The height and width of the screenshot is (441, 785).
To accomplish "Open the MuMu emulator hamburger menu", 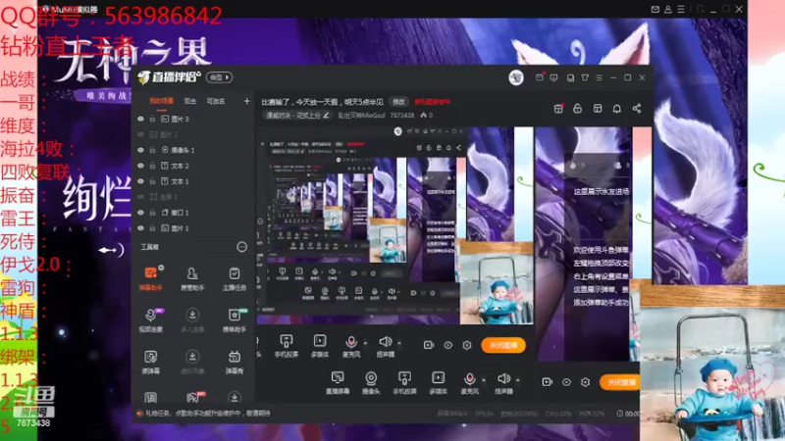I will pos(681,10).
